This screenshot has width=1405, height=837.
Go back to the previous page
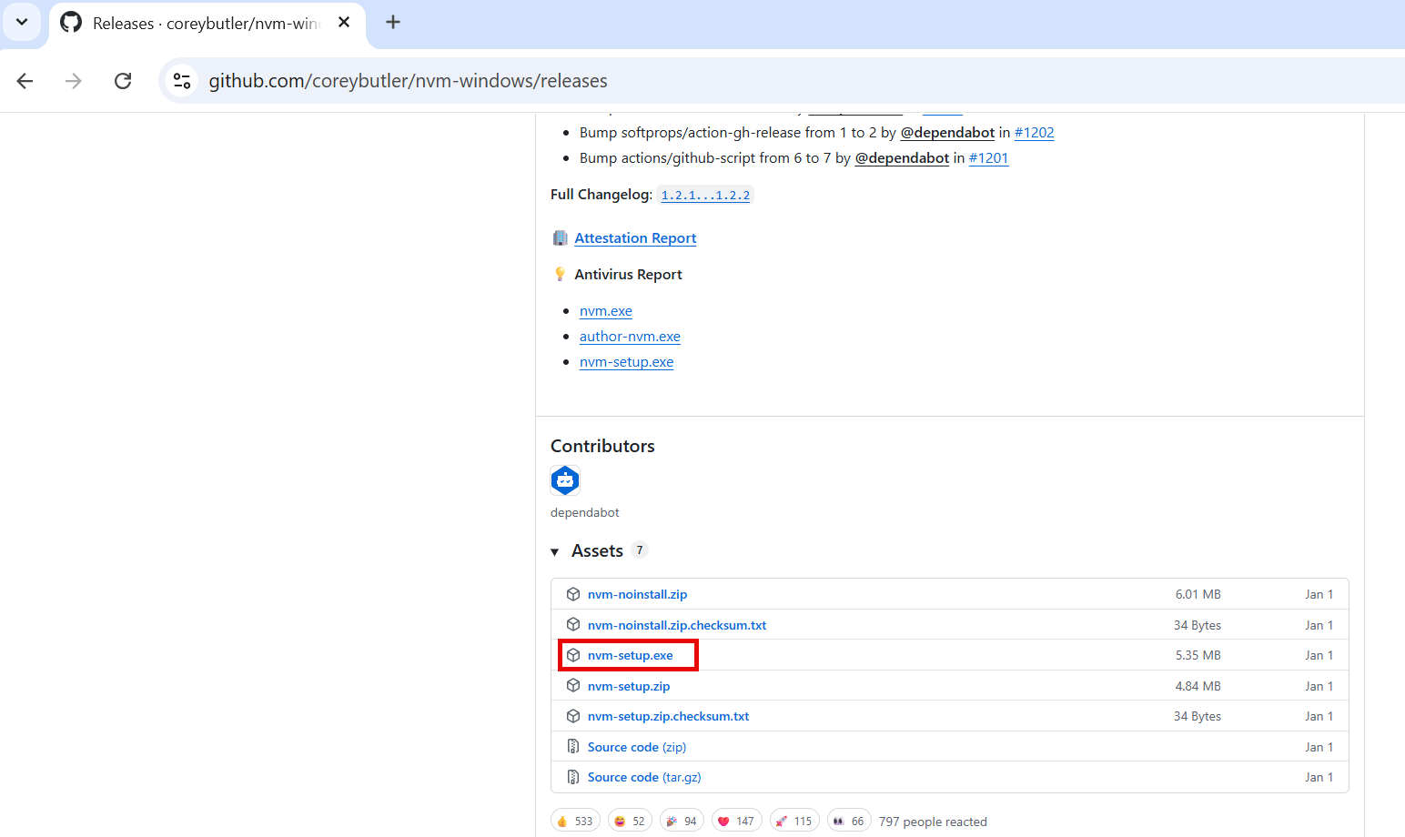(x=25, y=81)
